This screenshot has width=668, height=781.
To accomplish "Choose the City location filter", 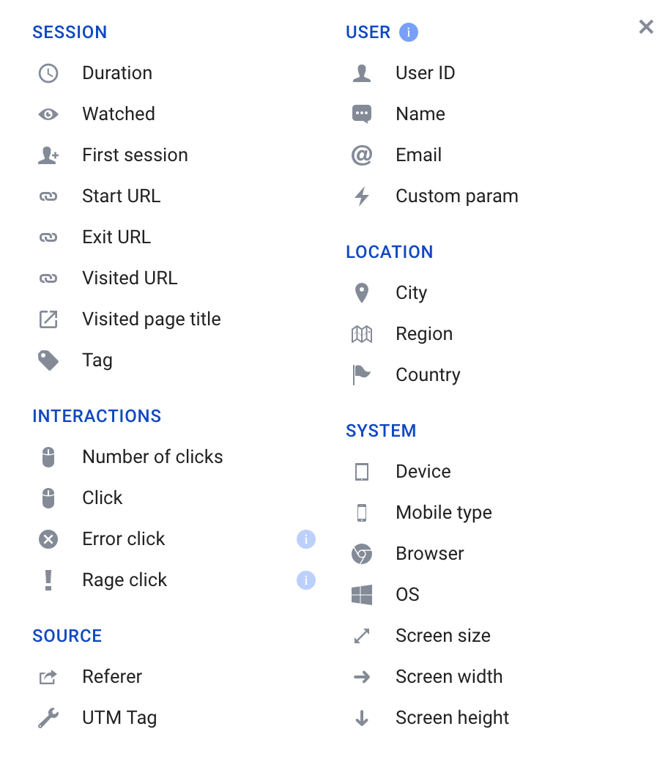I will pos(412,292).
